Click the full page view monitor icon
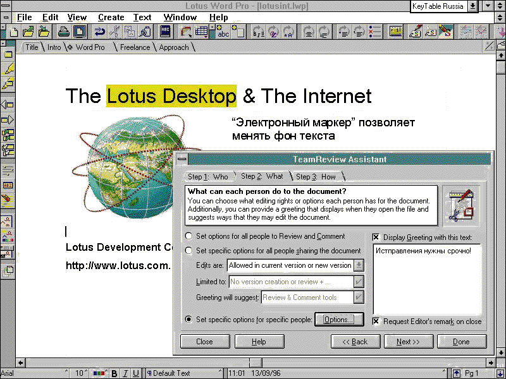Image resolution: width=506 pixels, height=379 pixels. point(80,32)
